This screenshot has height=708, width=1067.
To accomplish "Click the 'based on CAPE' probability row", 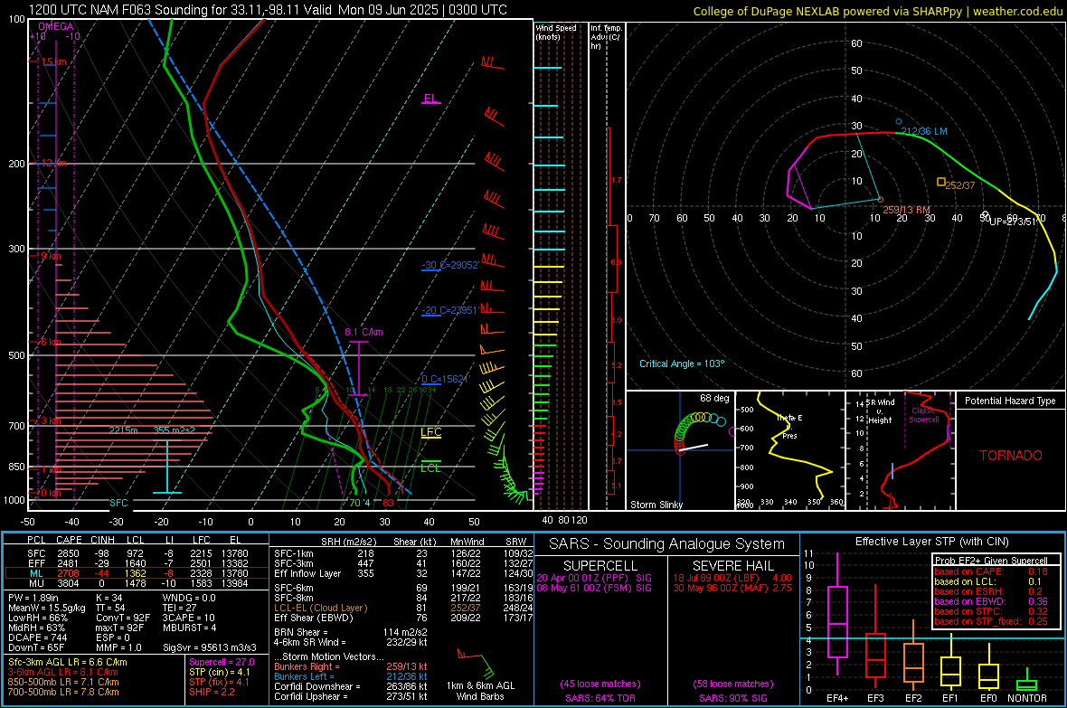I will pyautogui.click(x=991, y=571).
